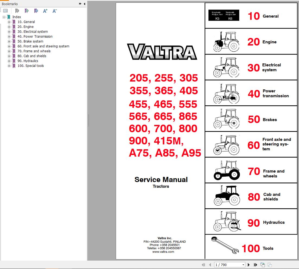Image resolution: width=299 pixels, height=269 pixels.
Task: Open the '10. General' bookmark
Action: pyautogui.click(x=26, y=22)
